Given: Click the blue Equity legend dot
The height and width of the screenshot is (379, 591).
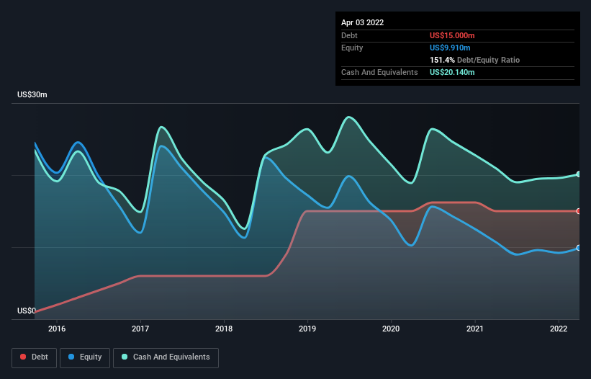Looking at the screenshot, I should (71, 357).
